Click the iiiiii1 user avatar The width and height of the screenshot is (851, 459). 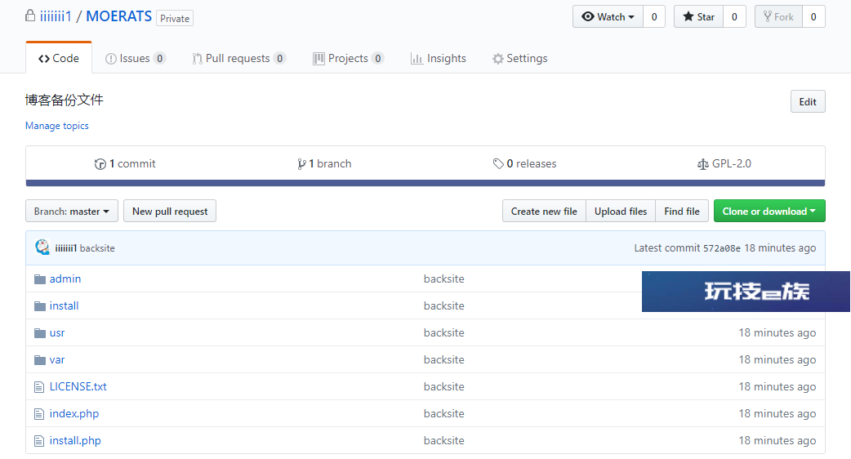tap(42, 247)
